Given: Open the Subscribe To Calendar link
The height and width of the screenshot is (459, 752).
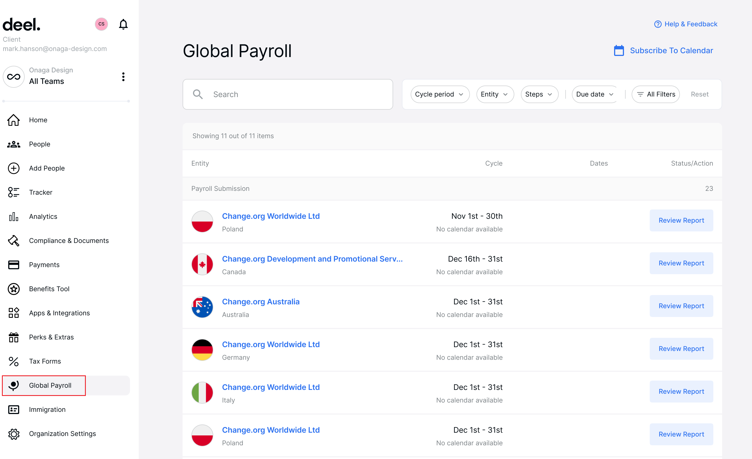Looking at the screenshot, I should click(x=671, y=50).
